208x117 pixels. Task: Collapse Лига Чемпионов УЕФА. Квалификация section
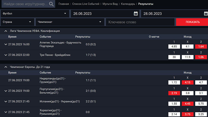(6, 31)
